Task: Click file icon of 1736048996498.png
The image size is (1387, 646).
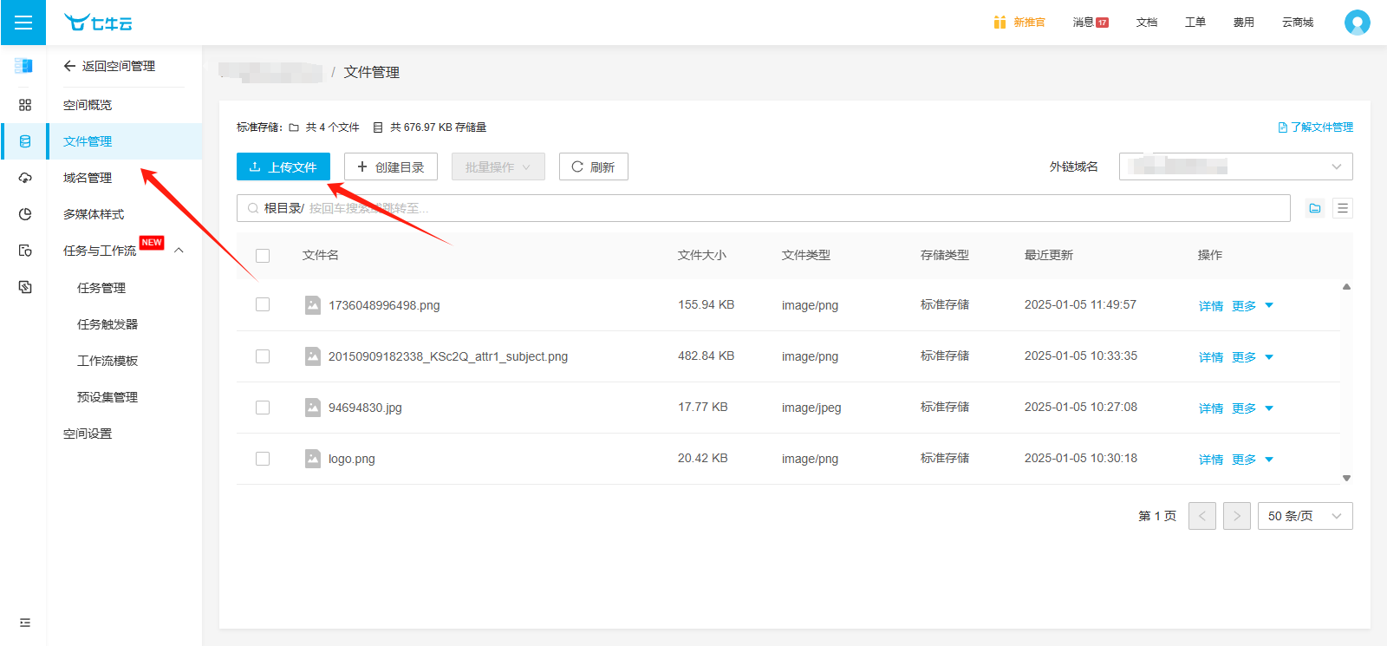Action: tap(313, 305)
